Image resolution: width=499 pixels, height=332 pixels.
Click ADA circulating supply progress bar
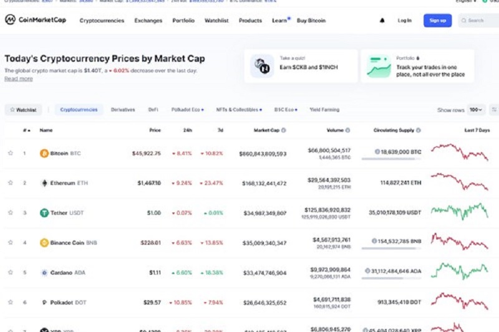coord(391,278)
